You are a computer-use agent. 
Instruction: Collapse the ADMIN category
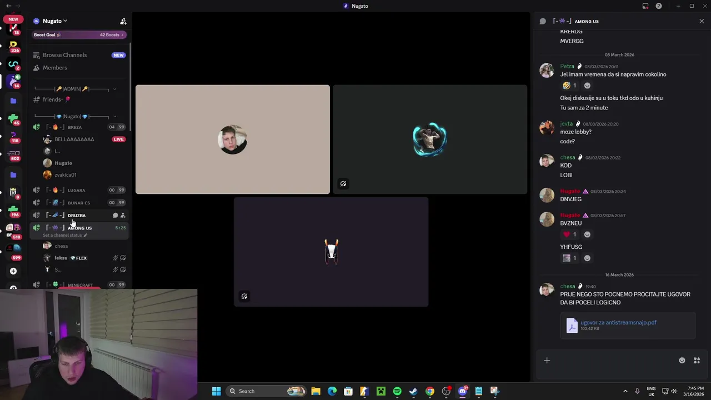(114, 89)
